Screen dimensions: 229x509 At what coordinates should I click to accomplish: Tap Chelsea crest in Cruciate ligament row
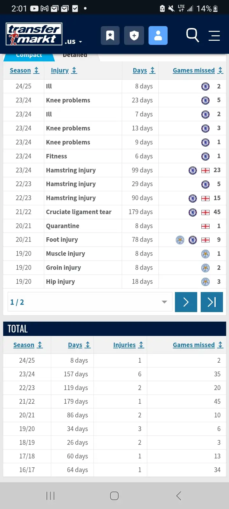[193, 212]
